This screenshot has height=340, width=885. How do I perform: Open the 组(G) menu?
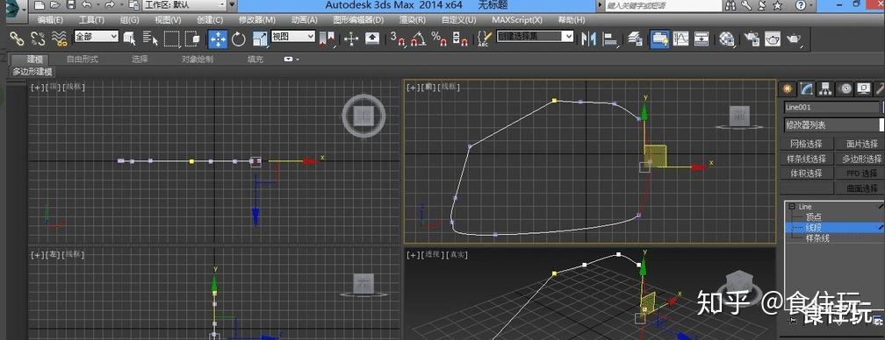pos(129,19)
